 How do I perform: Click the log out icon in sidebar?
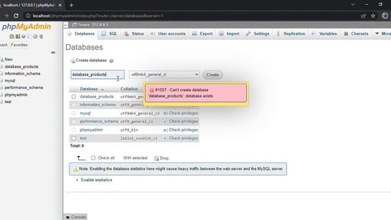(x=18, y=37)
